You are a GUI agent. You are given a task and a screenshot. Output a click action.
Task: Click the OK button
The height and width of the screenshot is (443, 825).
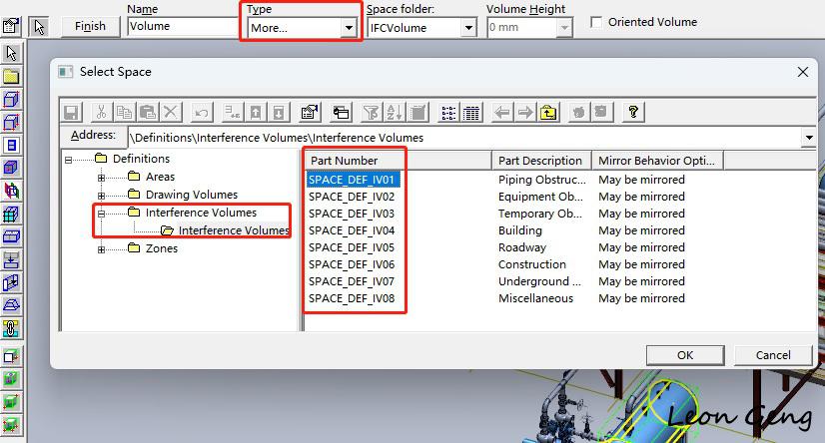point(685,355)
